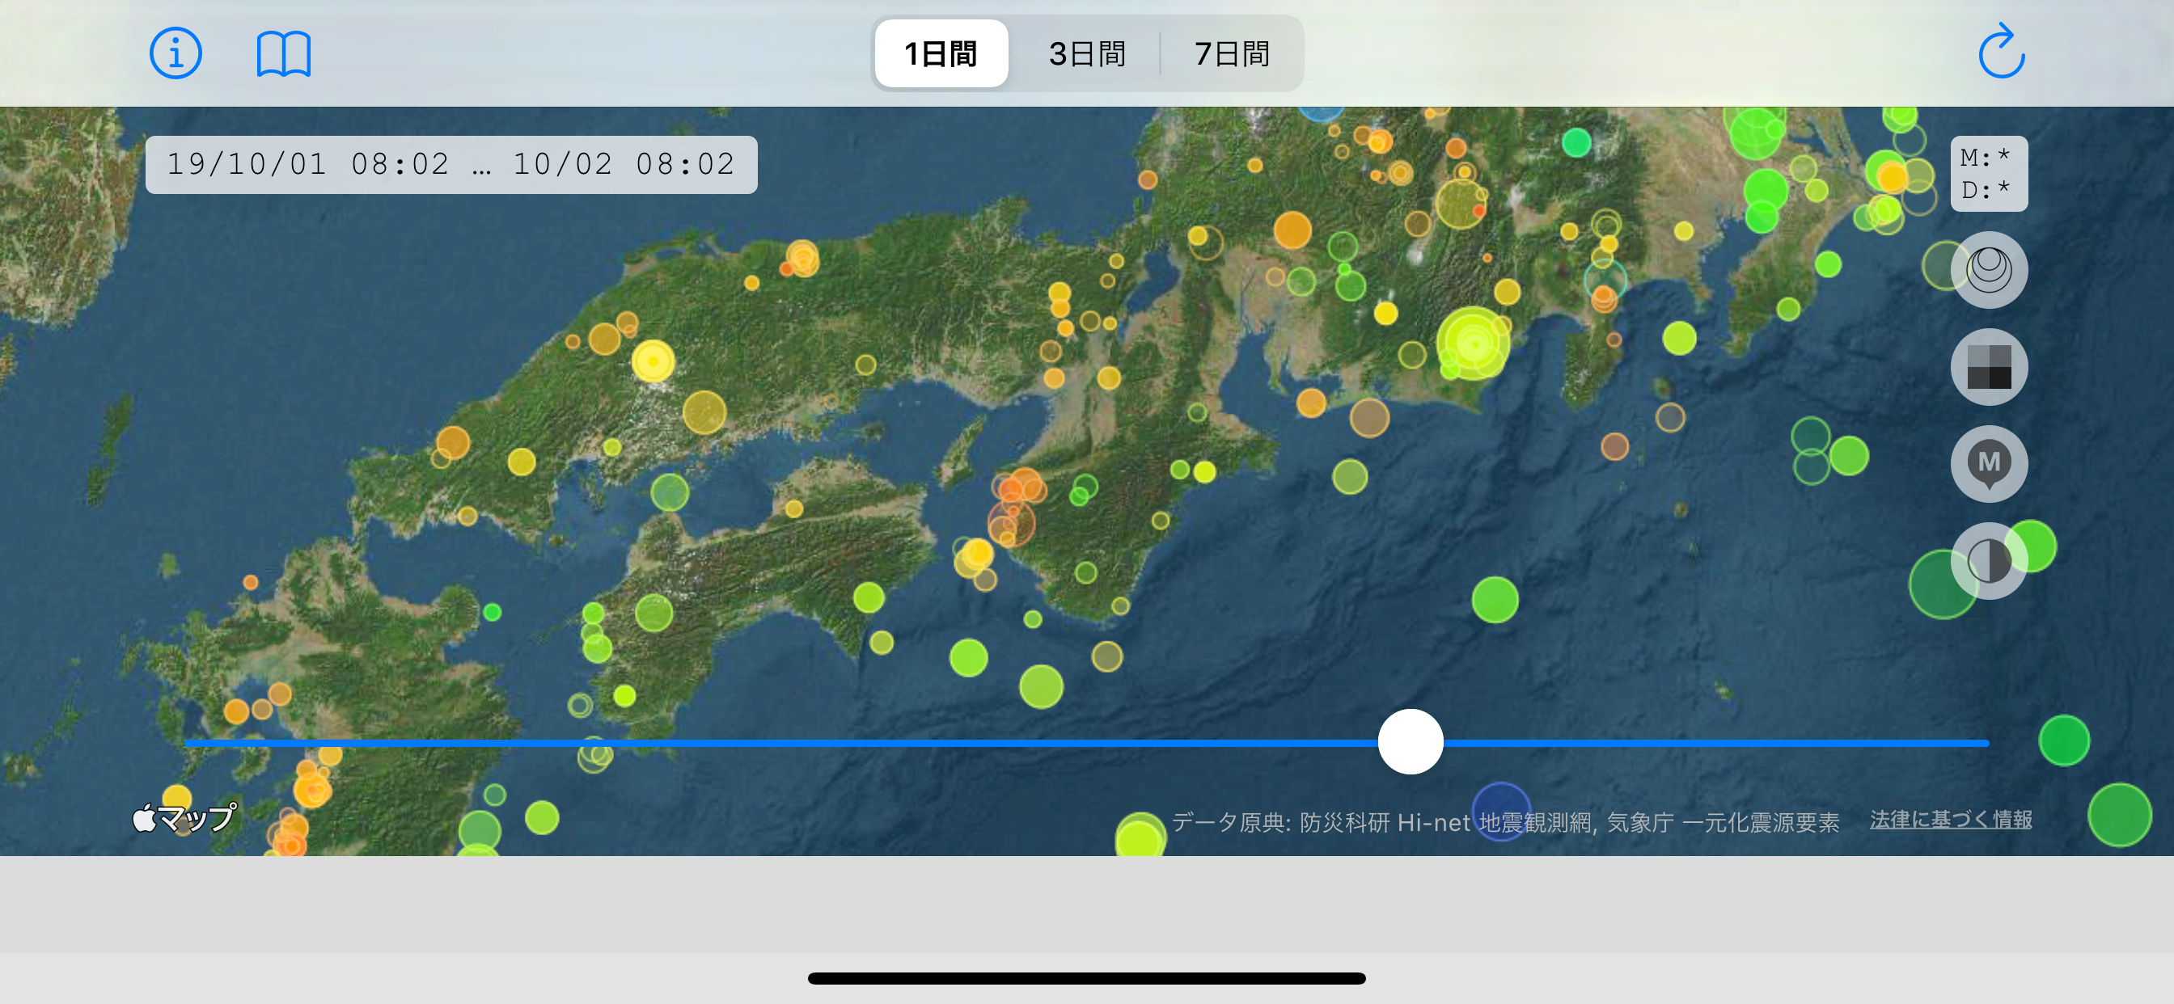This screenshot has height=1004, width=2174.
Task: Tap the concentric circles display icon
Action: (1988, 270)
